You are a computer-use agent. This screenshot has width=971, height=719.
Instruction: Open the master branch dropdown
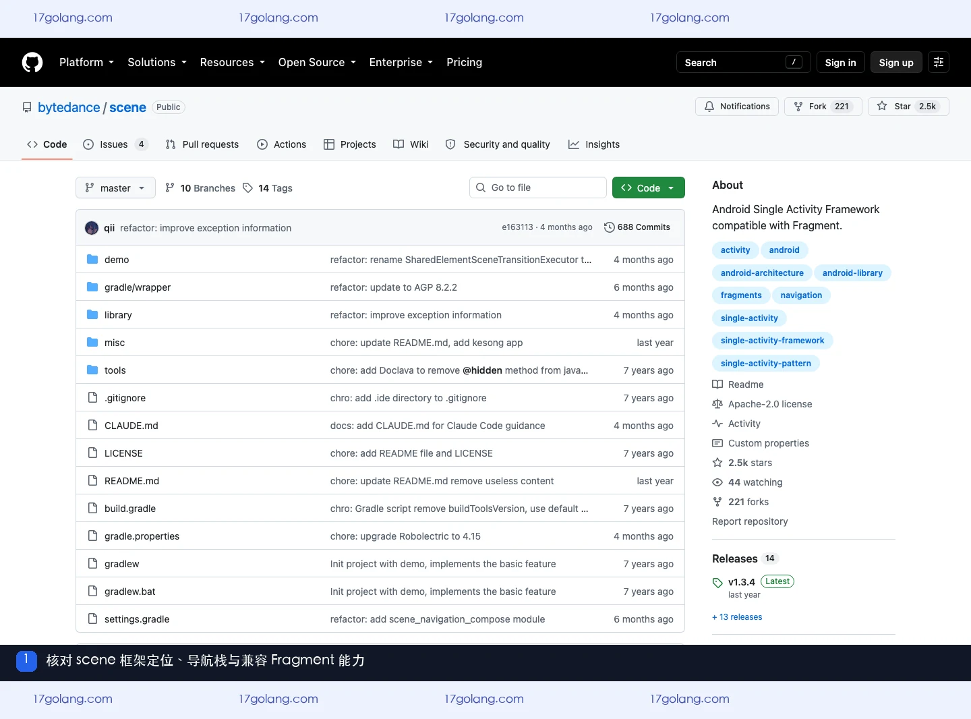click(115, 188)
